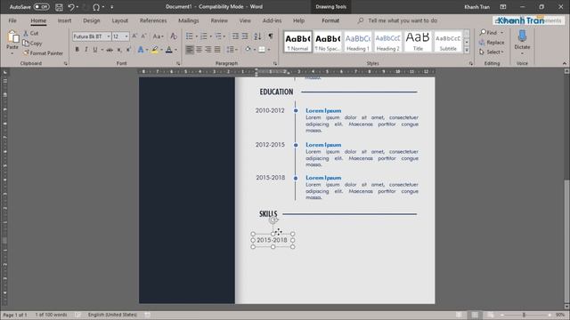Screen dimensions: 570x320
Task: Increase the font size with Grow Font
Action: coord(134,36)
